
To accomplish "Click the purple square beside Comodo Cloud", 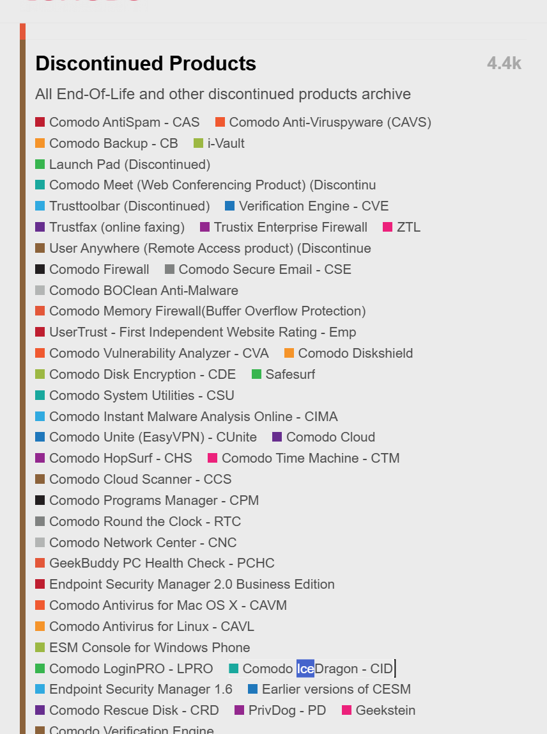I will click(x=277, y=437).
